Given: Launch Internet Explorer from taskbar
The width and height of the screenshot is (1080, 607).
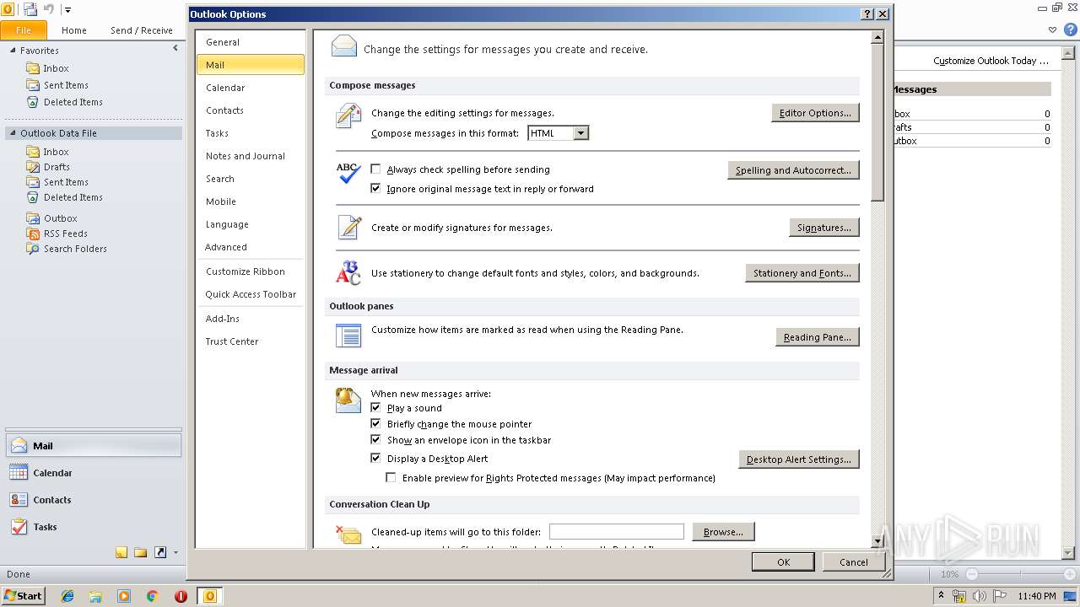Looking at the screenshot, I should [x=67, y=596].
